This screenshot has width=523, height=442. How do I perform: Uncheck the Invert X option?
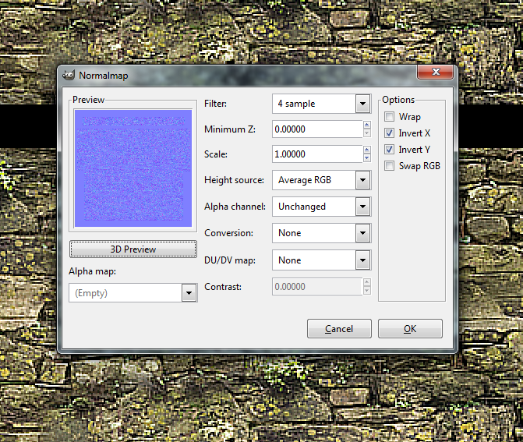389,133
